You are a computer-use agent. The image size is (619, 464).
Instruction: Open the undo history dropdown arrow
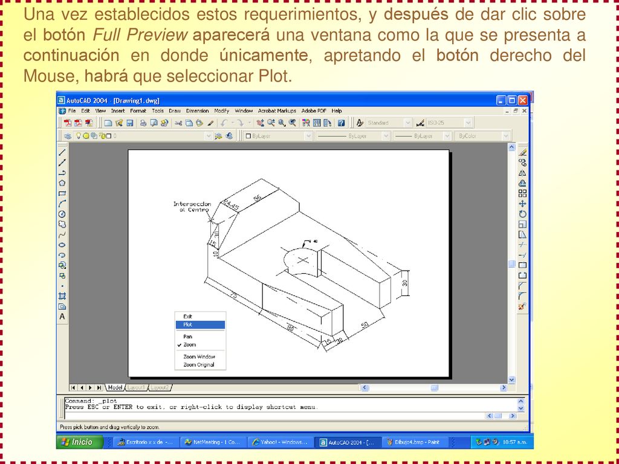(233, 123)
